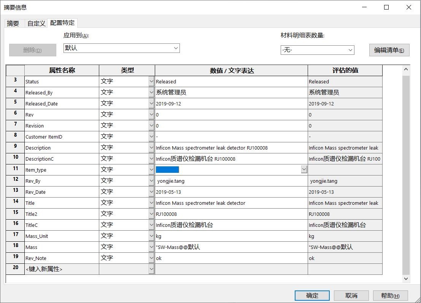Open the 应用到 默认 configuration dropdown
Image resolution: width=421 pixels, height=303 pixels.
pos(121,48)
